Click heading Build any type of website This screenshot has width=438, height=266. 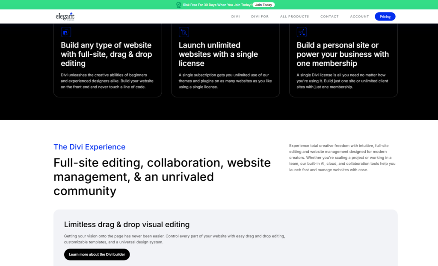[x=107, y=54]
